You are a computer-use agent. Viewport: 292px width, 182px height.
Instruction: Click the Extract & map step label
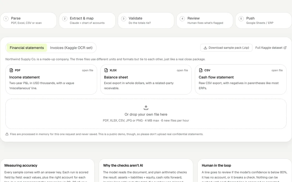pos(82,18)
